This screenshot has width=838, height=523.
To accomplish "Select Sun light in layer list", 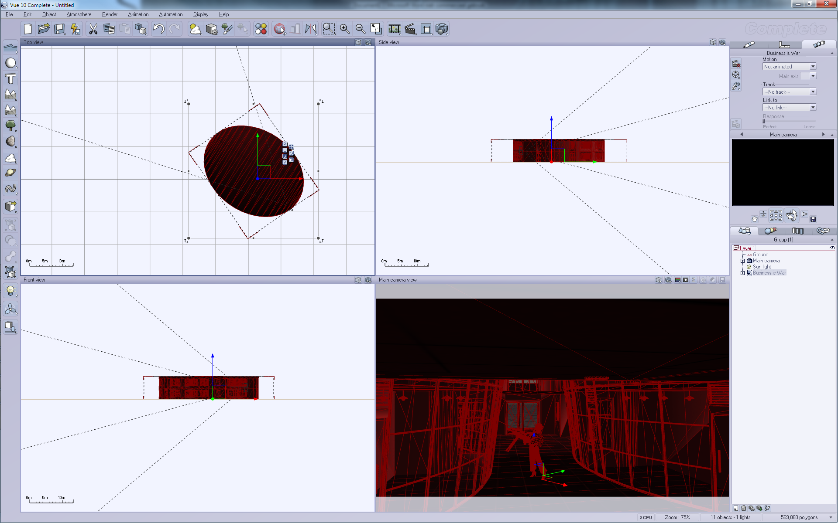I will tap(762, 267).
